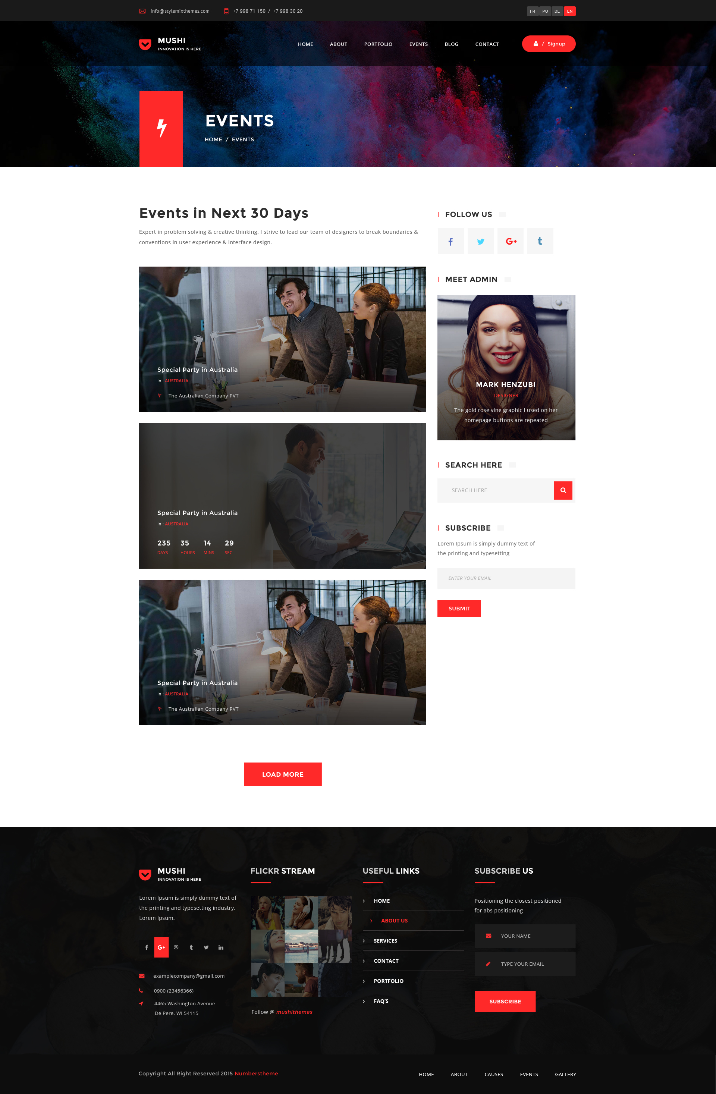
Task: Click the Load More button
Action: 282,774
